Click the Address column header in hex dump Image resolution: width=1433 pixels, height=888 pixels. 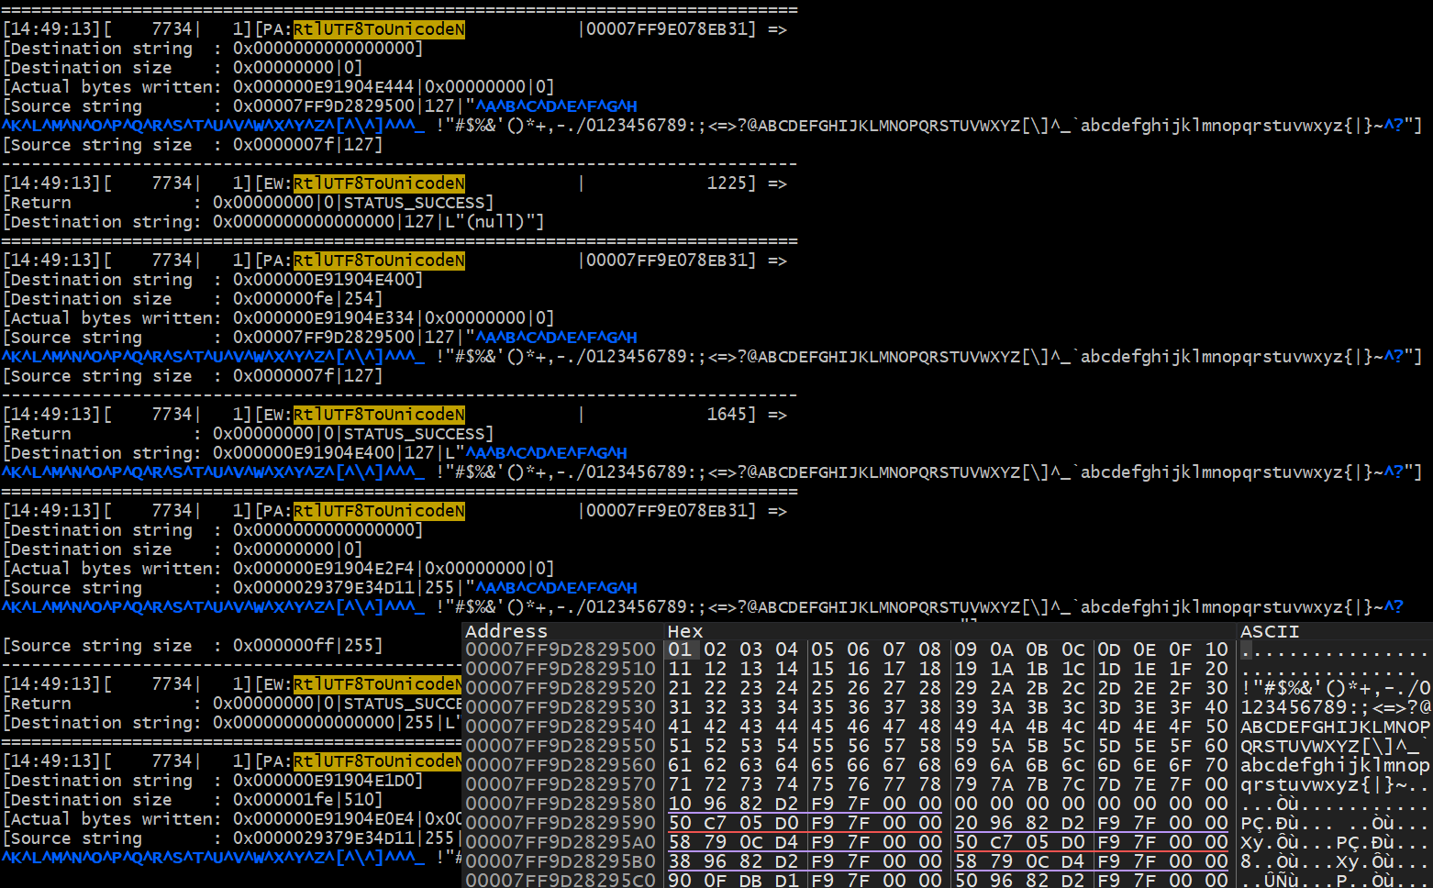click(x=505, y=631)
